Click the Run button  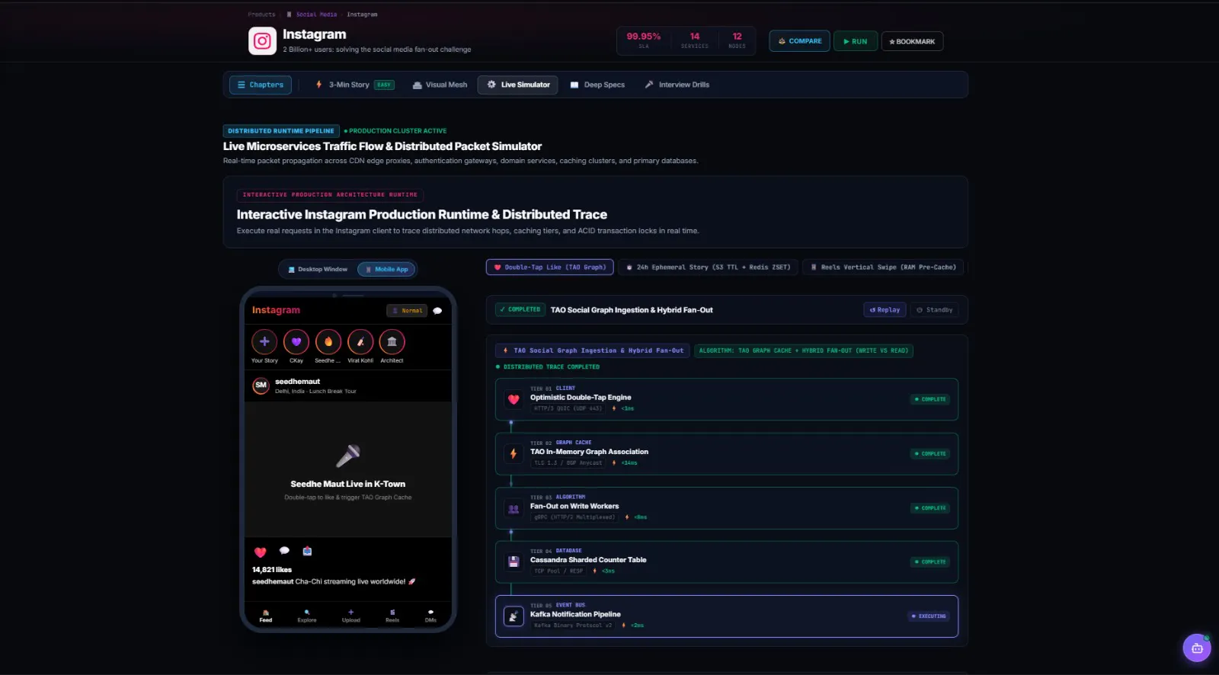(x=856, y=41)
